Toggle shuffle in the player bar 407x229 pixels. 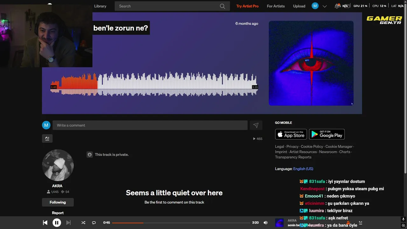click(x=83, y=223)
